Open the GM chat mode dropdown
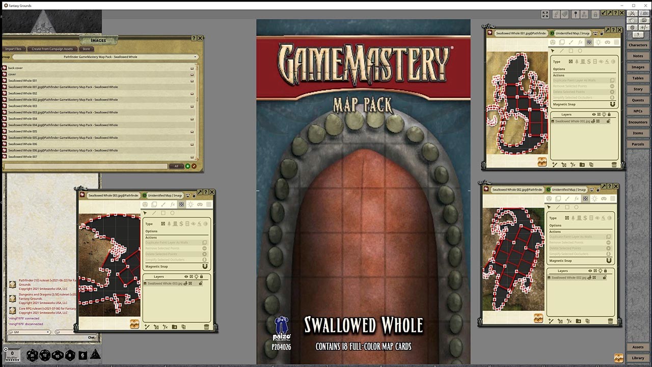 pos(47,331)
